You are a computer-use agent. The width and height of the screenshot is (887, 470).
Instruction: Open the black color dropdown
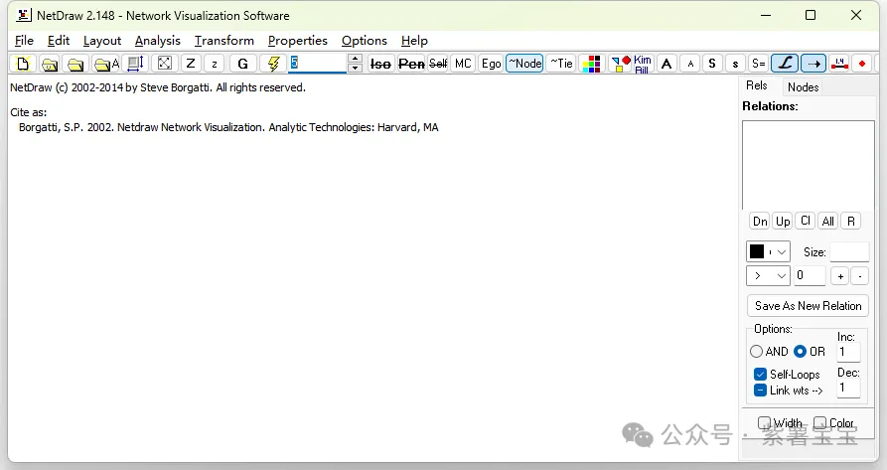coord(768,252)
